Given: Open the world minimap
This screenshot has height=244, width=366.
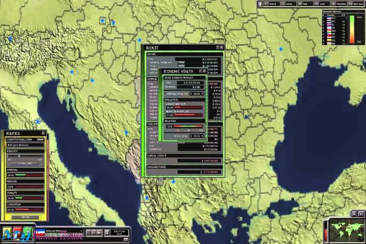Looking at the screenshot, I should point(347,230).
